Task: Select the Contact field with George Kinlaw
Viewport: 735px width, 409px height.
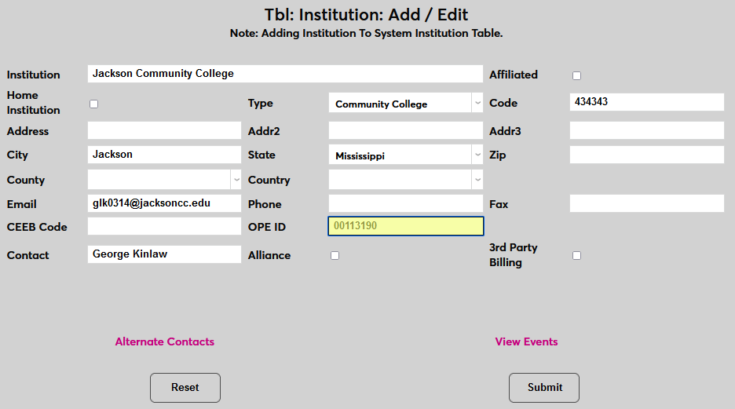Action: 164,254
